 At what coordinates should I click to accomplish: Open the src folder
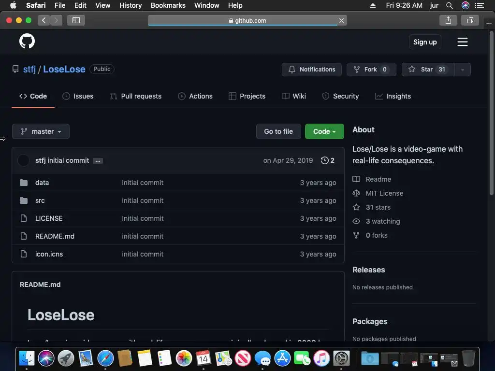[40, 200]
